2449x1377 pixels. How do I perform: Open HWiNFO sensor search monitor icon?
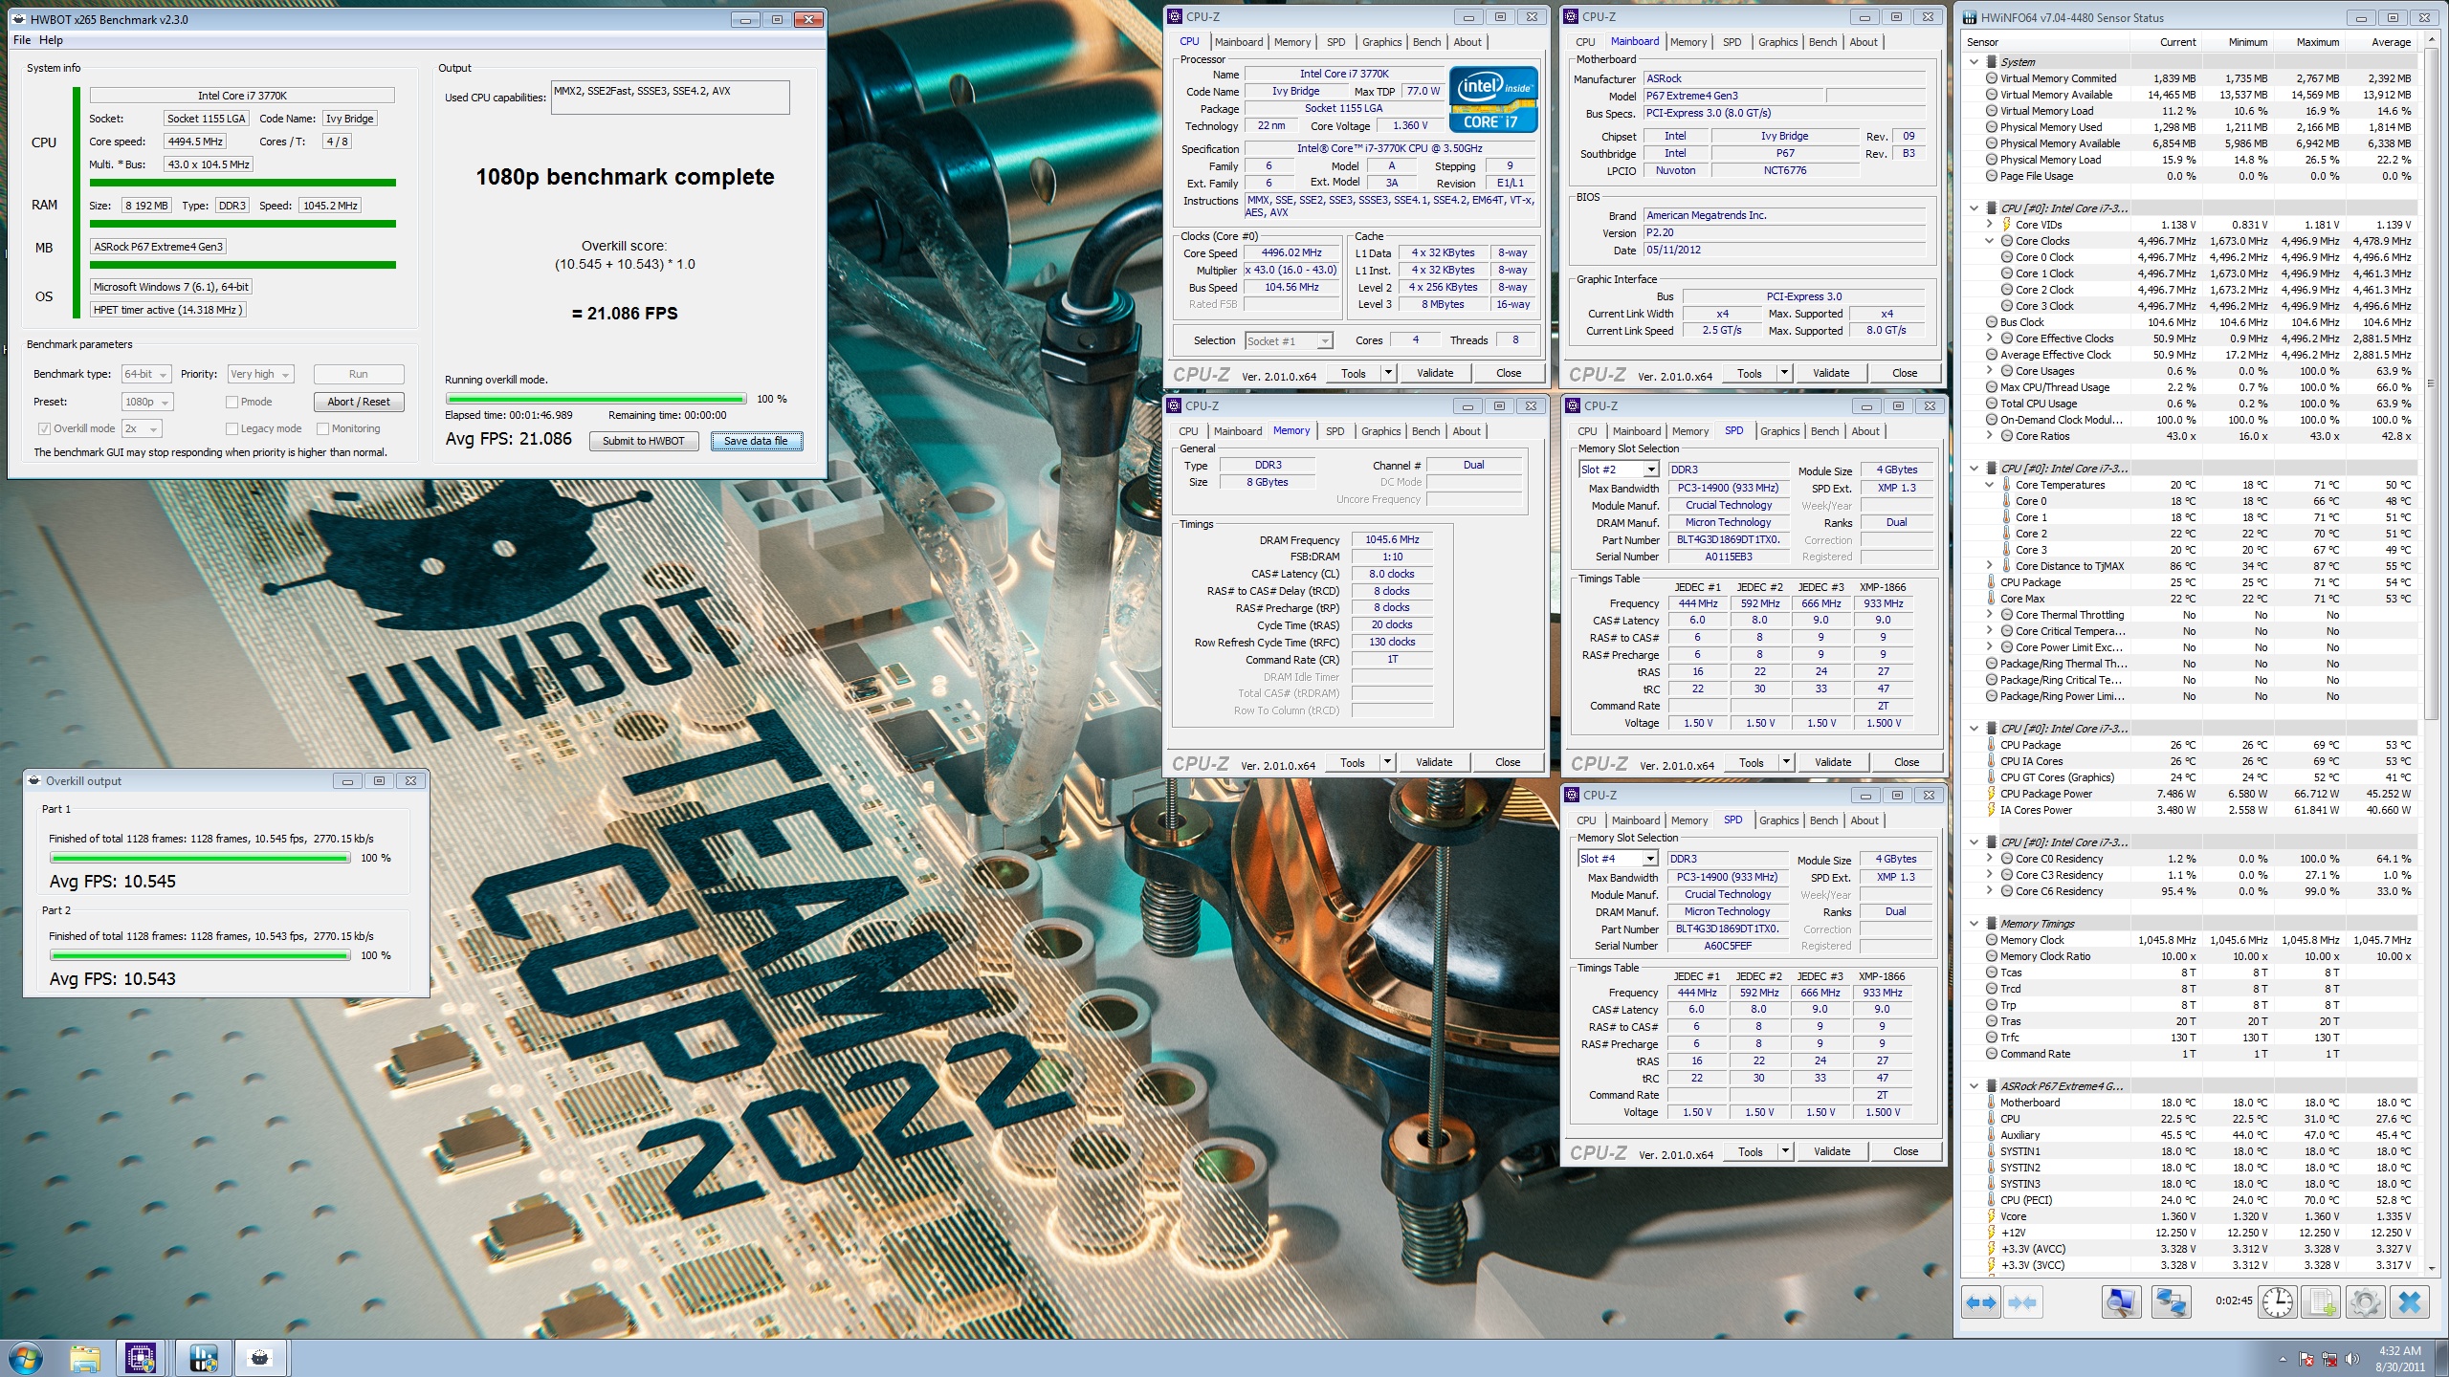[2121, 1301]
